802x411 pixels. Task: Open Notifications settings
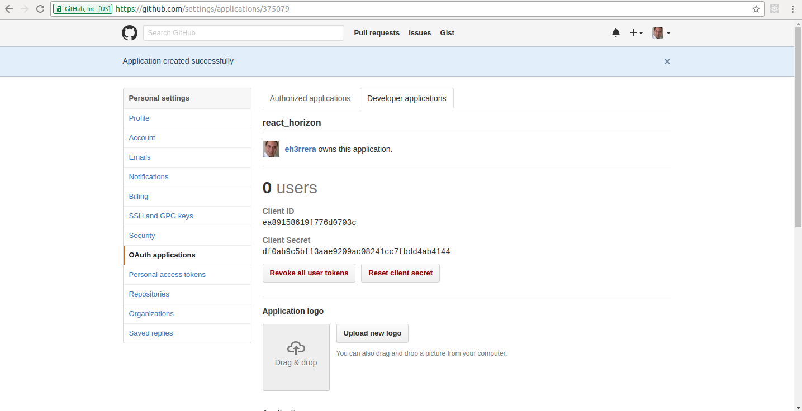pyautogui.click(x=187, y=177)
